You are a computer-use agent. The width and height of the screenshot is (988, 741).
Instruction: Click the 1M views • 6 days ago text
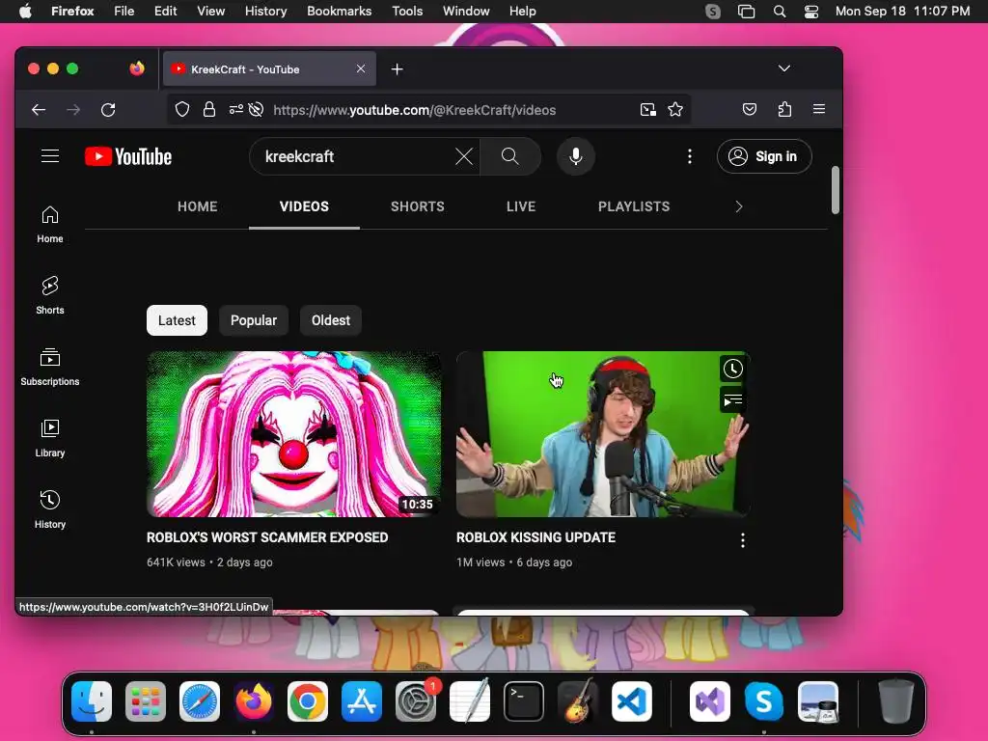point(514,563)
